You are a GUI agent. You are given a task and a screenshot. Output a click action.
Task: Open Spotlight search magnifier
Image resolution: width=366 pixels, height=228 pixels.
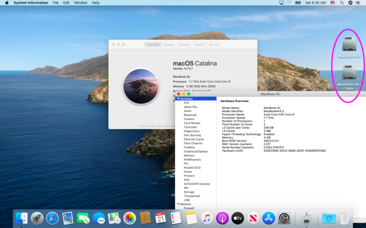click(342, 3)
